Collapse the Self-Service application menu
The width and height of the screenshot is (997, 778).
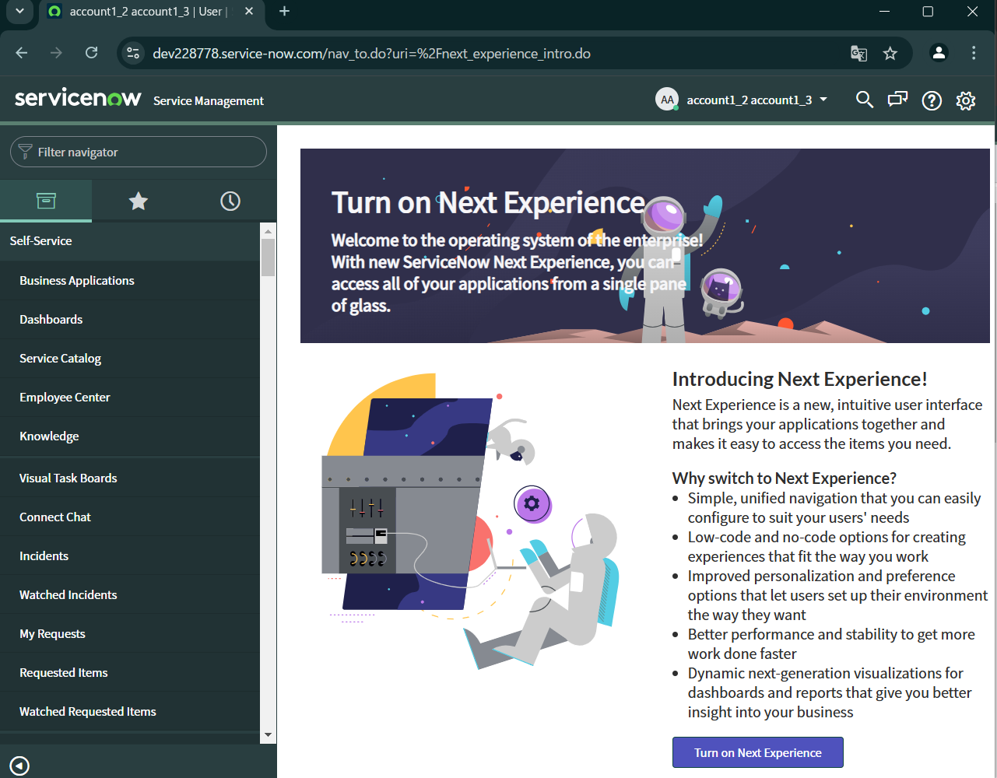click(129, 241)
